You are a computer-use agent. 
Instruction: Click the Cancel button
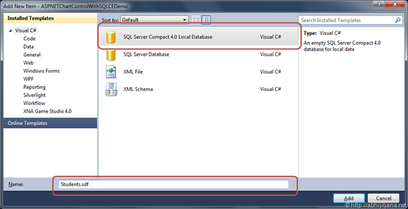384,198
